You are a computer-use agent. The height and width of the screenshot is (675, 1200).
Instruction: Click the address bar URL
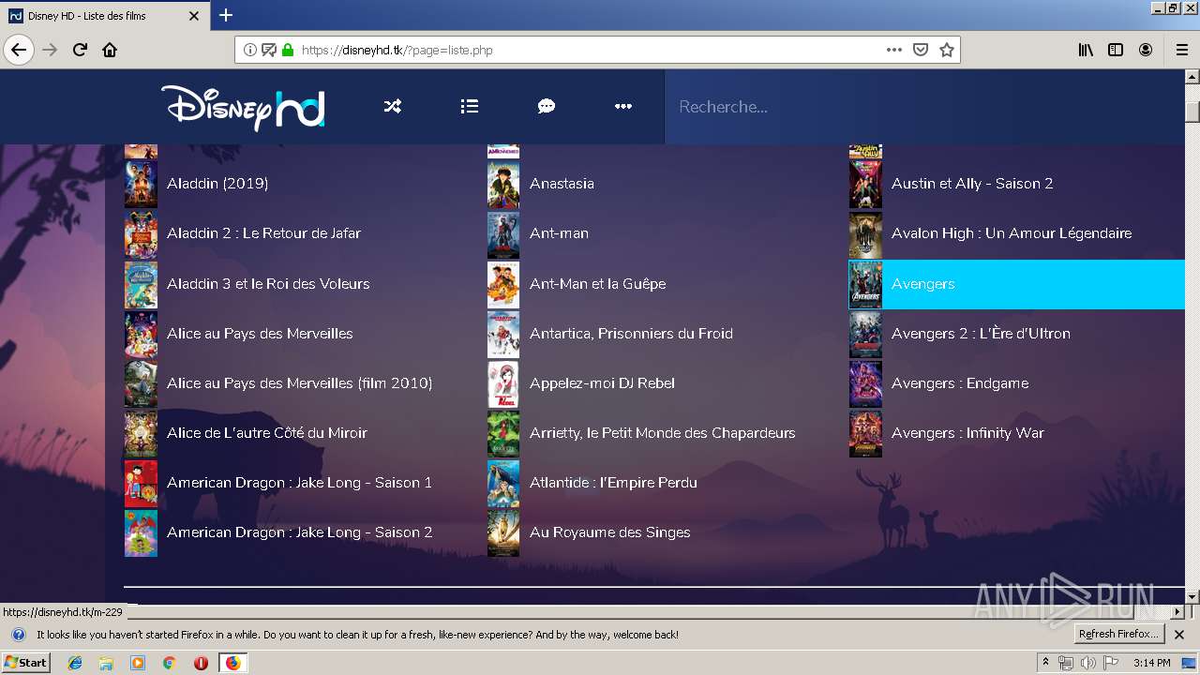(x=397, y=50)
